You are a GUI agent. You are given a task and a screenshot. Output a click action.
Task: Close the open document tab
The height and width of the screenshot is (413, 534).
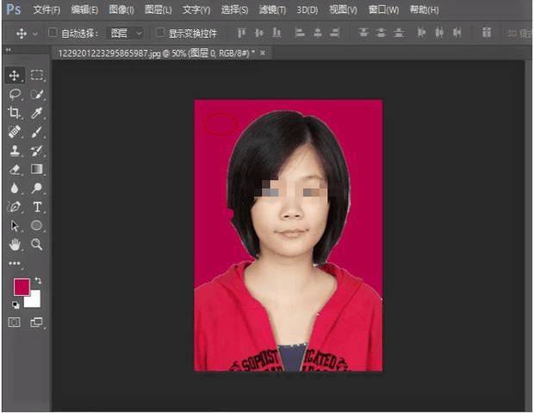263,53
